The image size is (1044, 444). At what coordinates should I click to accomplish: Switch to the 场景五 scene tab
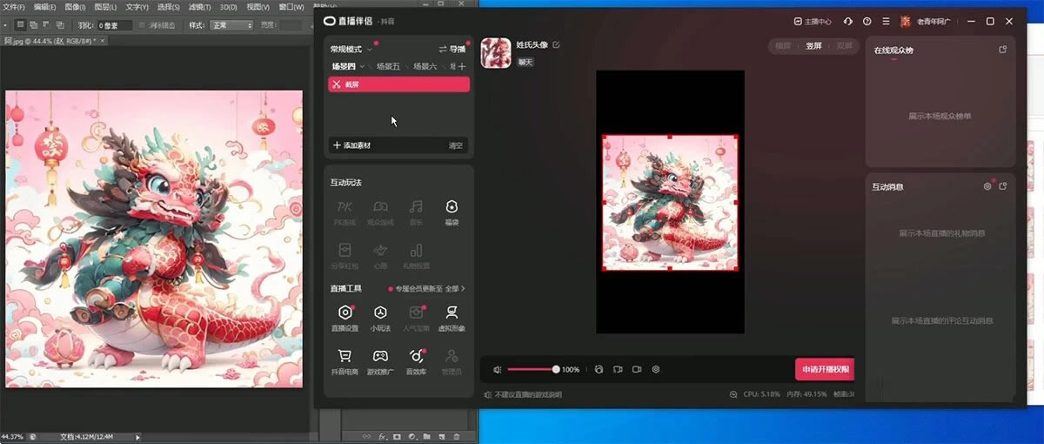point(388,66)
